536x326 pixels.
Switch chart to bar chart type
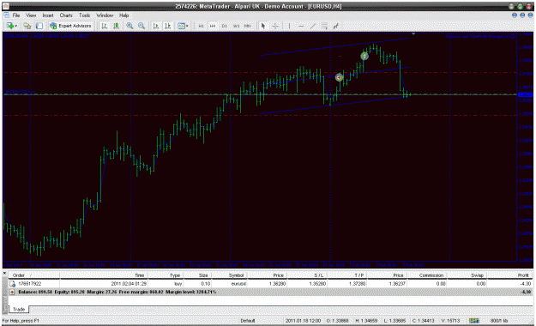[x=105, y=26]
